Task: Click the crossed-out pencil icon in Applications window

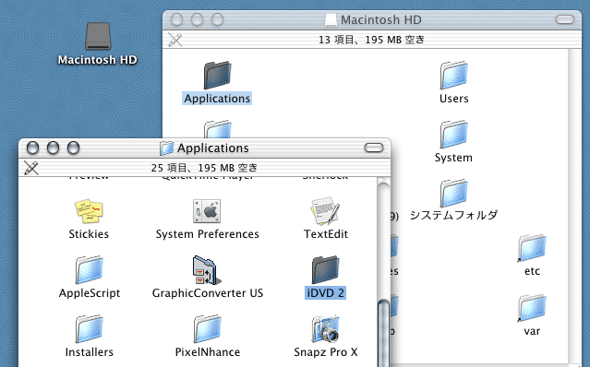Action: pos(31,168)
